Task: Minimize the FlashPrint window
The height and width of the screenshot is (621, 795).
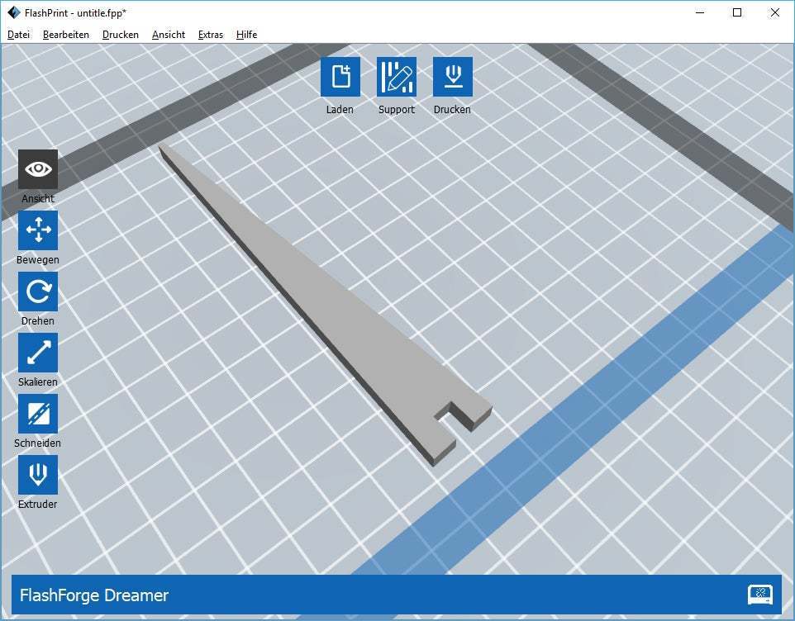Action: point(700,12)
